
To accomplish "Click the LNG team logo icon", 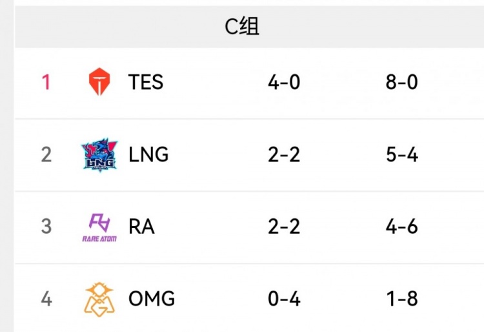I will [99, 155].
